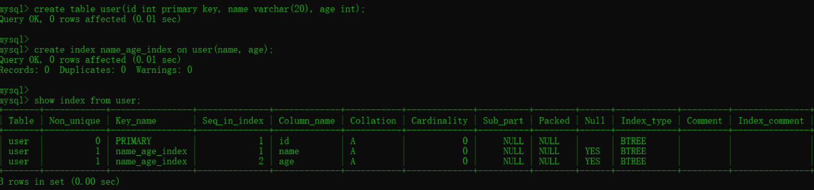Click the Column_name header text
Image resolution: width=814 pixels, height=190 pixels.
(x=307, y=121)
